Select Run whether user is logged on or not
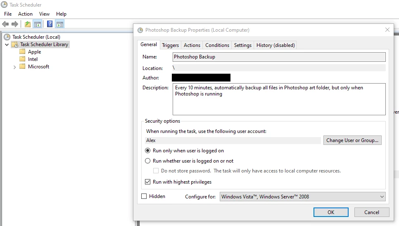 click(147, 161)
